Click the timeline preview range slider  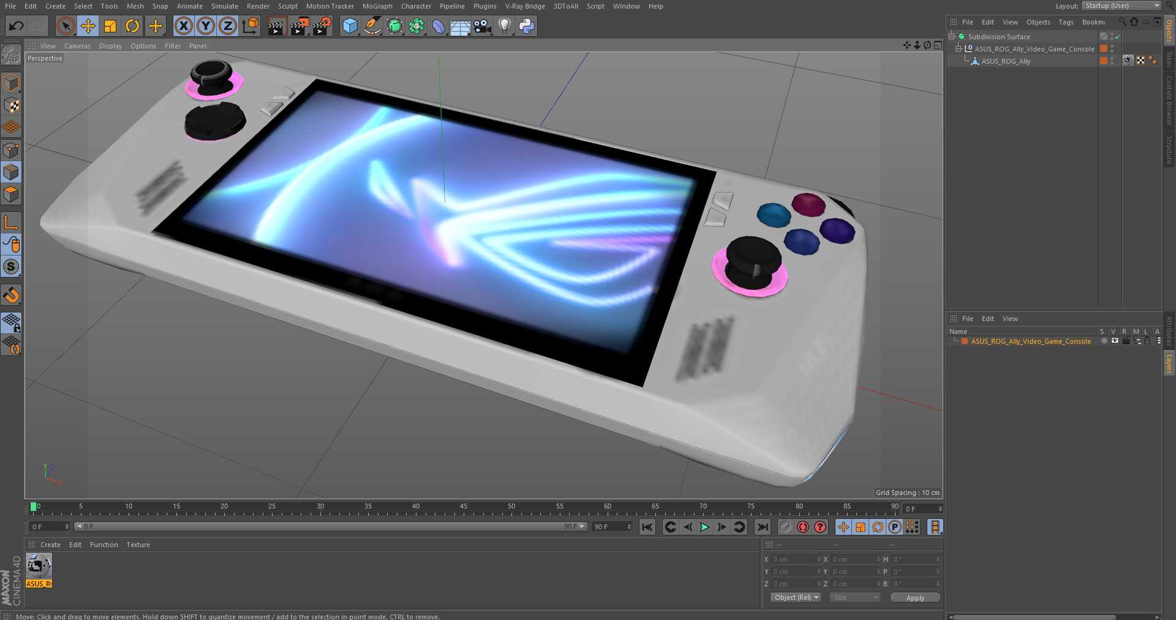pos(331,526)
